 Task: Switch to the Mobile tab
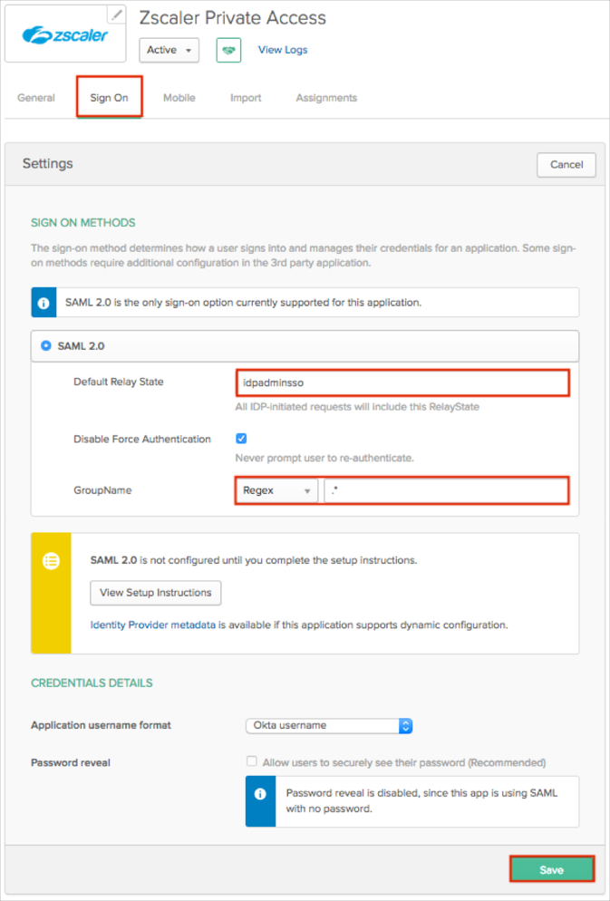click(x=179, y=98)
